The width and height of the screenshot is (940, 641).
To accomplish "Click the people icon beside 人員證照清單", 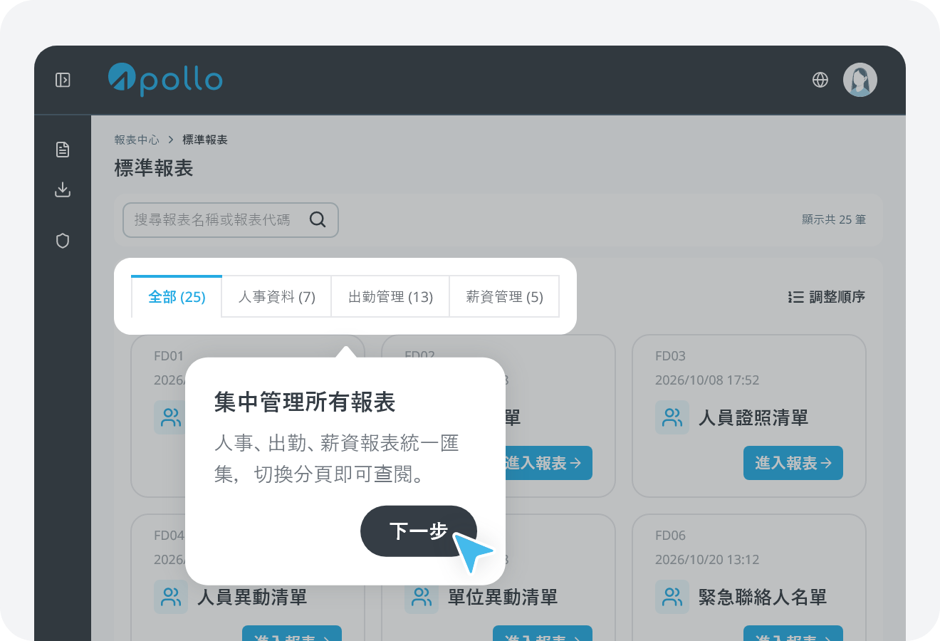I will [x=672, y=417].
